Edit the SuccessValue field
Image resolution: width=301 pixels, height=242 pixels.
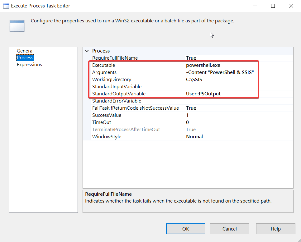tap(218, 115)
